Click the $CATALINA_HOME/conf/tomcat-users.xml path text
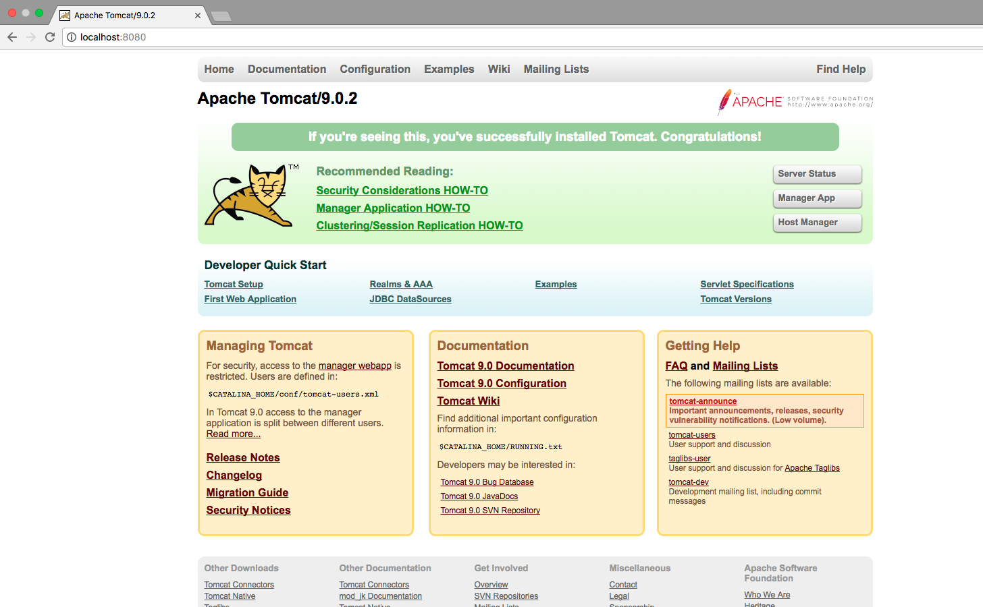This screenshot has height=607, width=983. [293, 395]
